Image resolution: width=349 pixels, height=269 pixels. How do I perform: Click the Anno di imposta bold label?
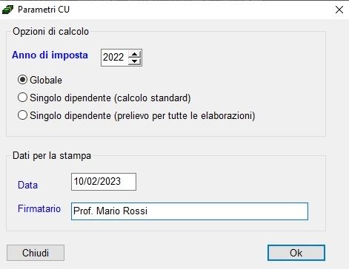50,55
